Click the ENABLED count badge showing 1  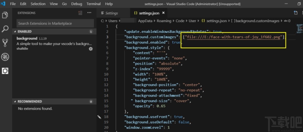click(91, 32)
